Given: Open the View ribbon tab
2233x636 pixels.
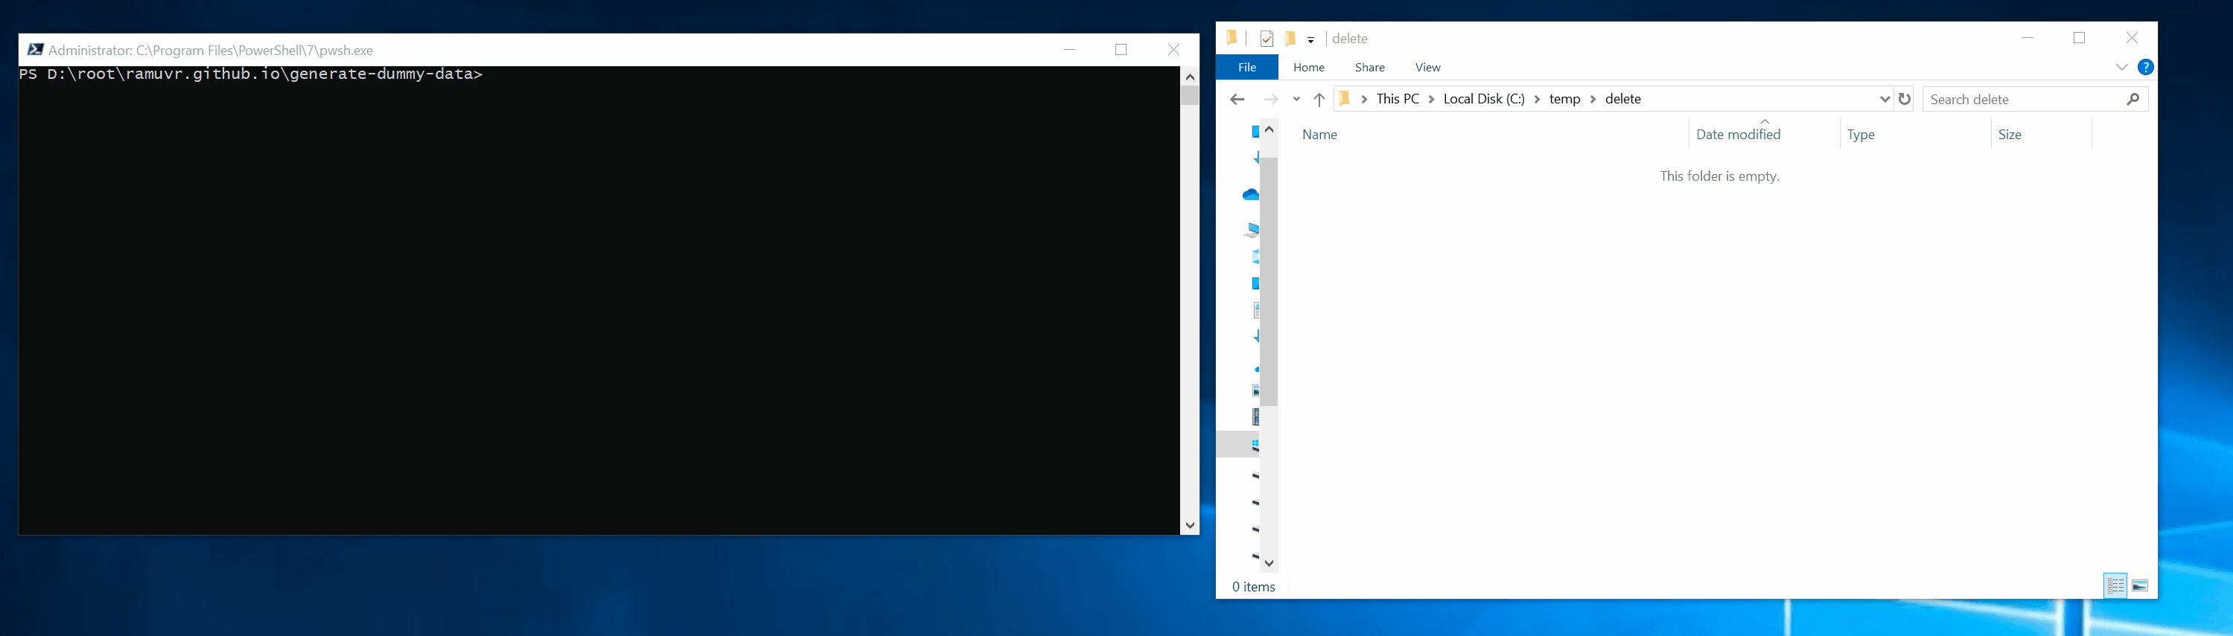Looking at the screenshot, I should (x=1427, y=68).
